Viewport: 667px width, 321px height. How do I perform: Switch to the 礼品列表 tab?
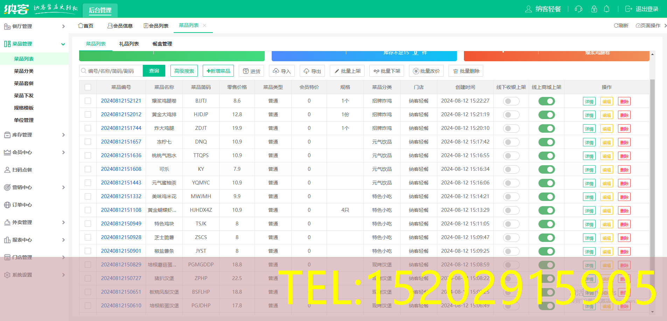click(129, 44)
